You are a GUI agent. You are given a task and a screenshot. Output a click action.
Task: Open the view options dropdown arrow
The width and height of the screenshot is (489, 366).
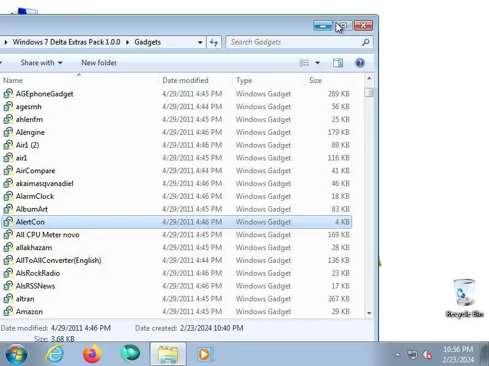[x=317, y=63]
